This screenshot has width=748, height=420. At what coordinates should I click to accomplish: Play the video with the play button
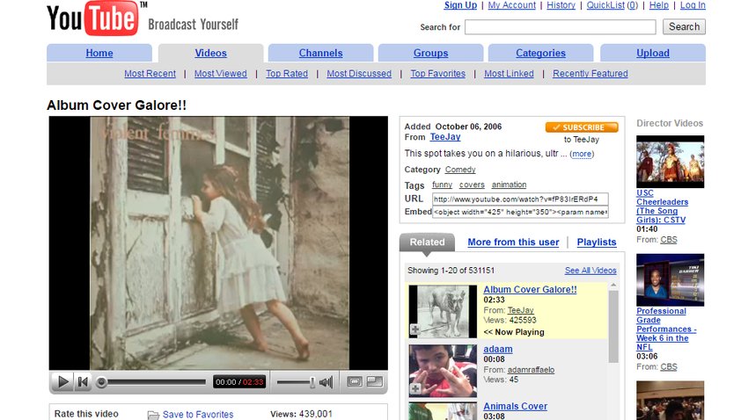62,382
